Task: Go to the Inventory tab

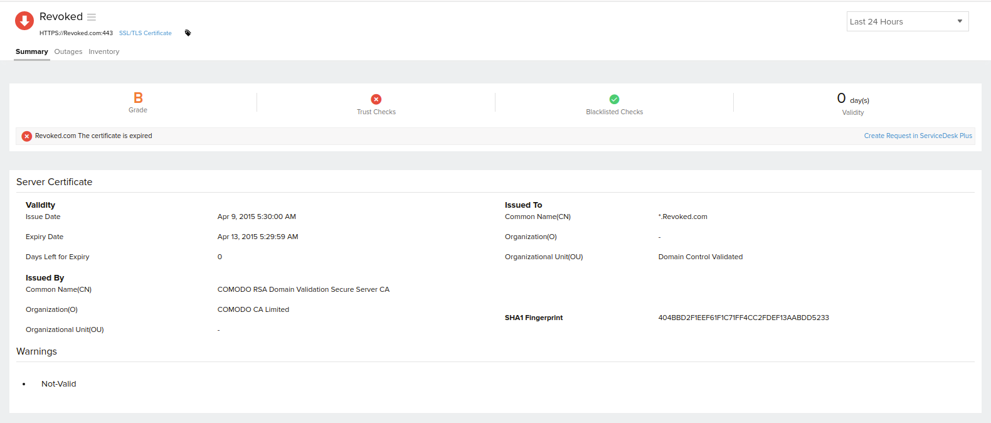Action: pos(103,51)
